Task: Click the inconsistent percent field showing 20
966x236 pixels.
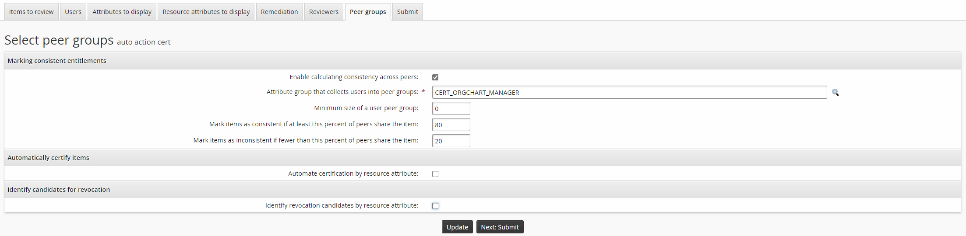Action: coord(451,141)
